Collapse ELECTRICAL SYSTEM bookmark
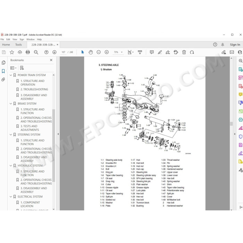This screenshot has width=243, height=243. click(x=11, y=197)
